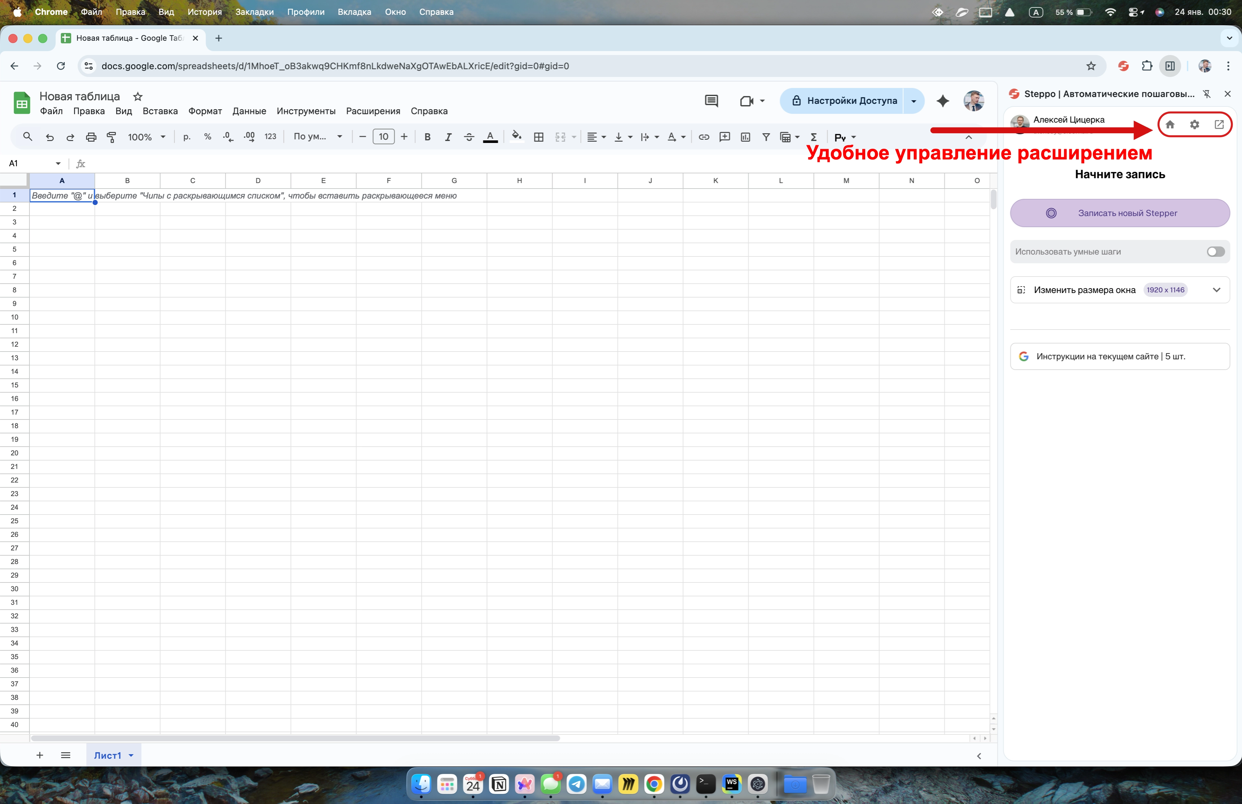Viewport: 1242px width, 804px height.
Task: Toggle bold formatting
Action: point(427,137)
